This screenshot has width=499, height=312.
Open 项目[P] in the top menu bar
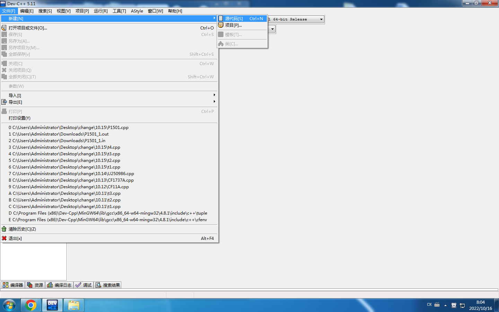(82, 11)
